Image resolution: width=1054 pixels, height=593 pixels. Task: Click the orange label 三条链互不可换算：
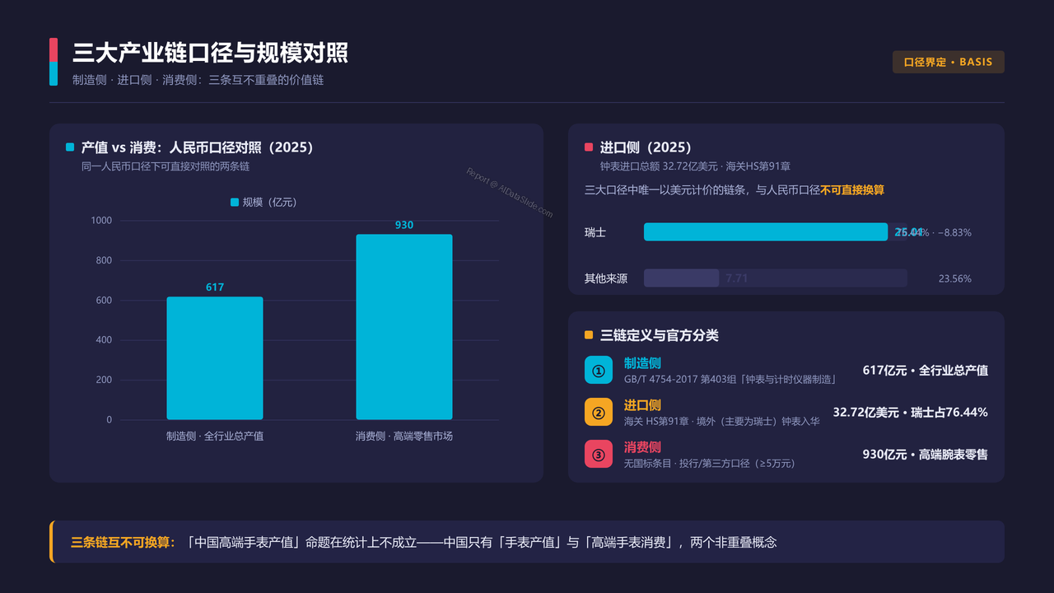pos(124,542)
